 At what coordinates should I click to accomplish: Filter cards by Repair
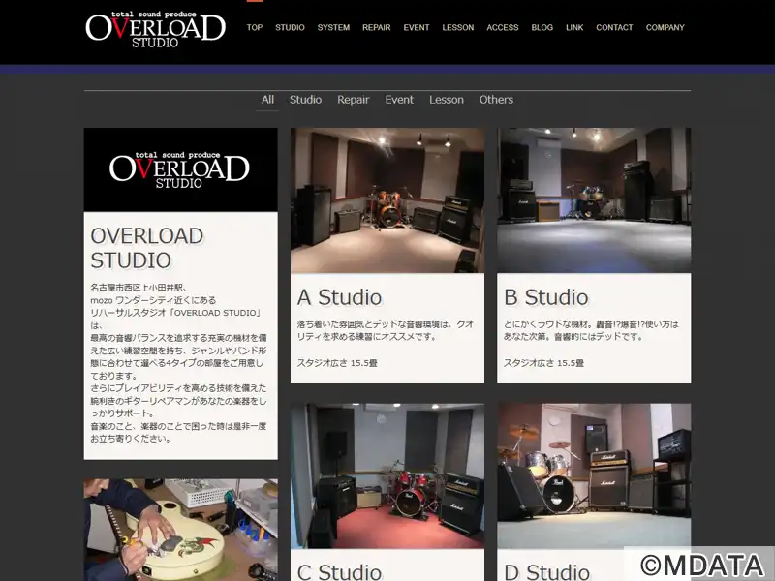353,100
